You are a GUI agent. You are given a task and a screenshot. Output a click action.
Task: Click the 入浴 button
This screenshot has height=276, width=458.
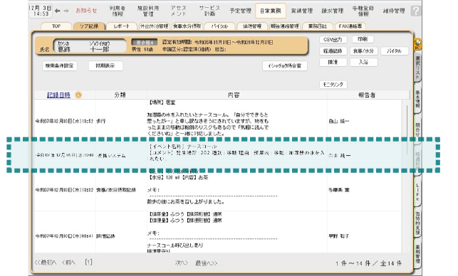363,62
